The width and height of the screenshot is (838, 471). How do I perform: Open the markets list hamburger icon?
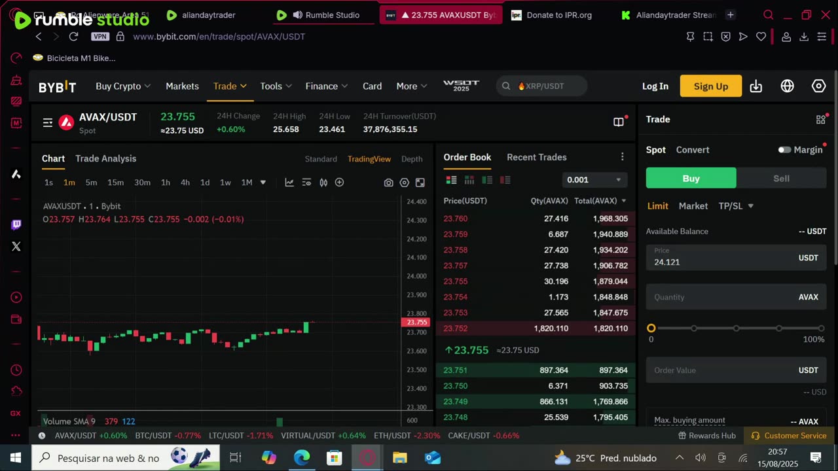(x=48, y=122)
